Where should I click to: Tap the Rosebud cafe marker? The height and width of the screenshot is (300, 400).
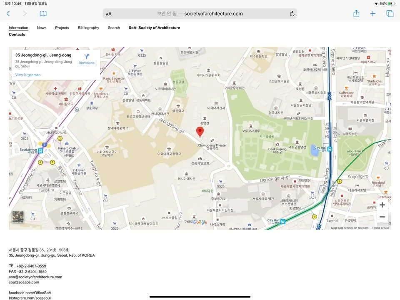pyautogui.click(x=378, y=178)
